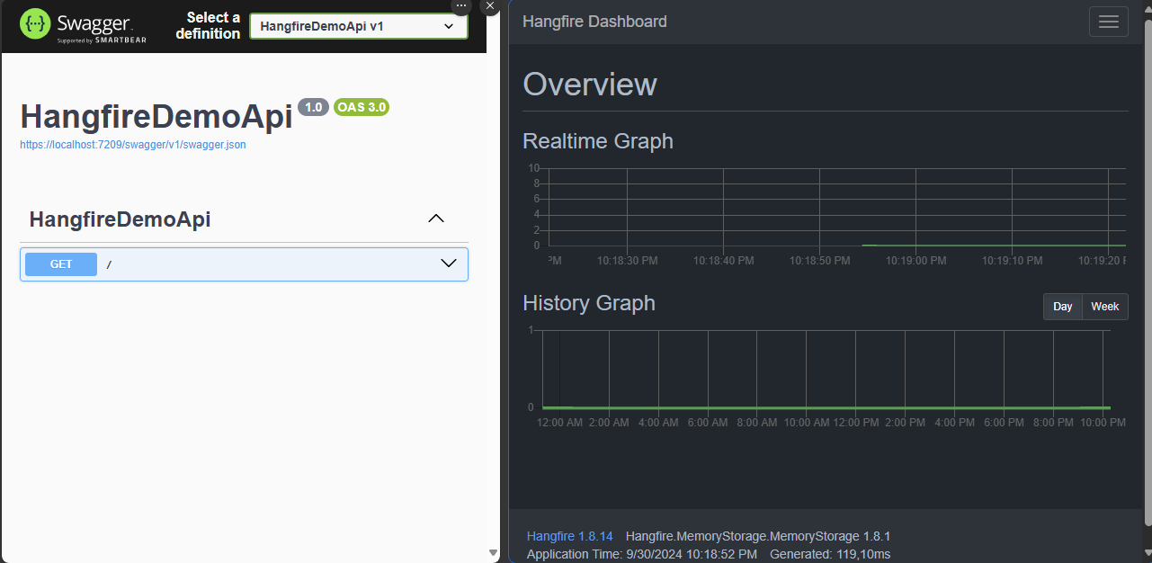Open the three-dots more options button
Screen dimensions: 1152x563
click(x=461, y=5)
